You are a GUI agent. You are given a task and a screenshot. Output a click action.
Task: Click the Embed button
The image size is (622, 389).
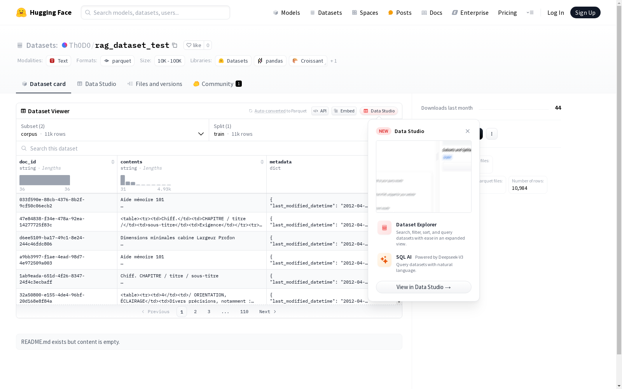344,111
